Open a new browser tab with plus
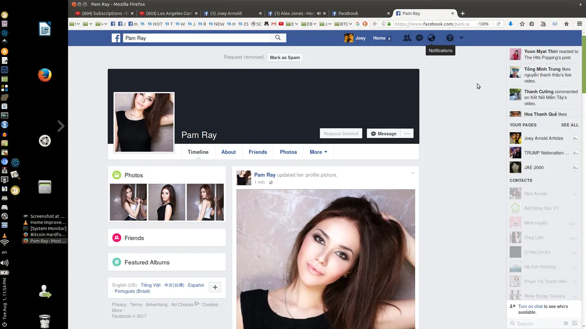 coord(462,13)
